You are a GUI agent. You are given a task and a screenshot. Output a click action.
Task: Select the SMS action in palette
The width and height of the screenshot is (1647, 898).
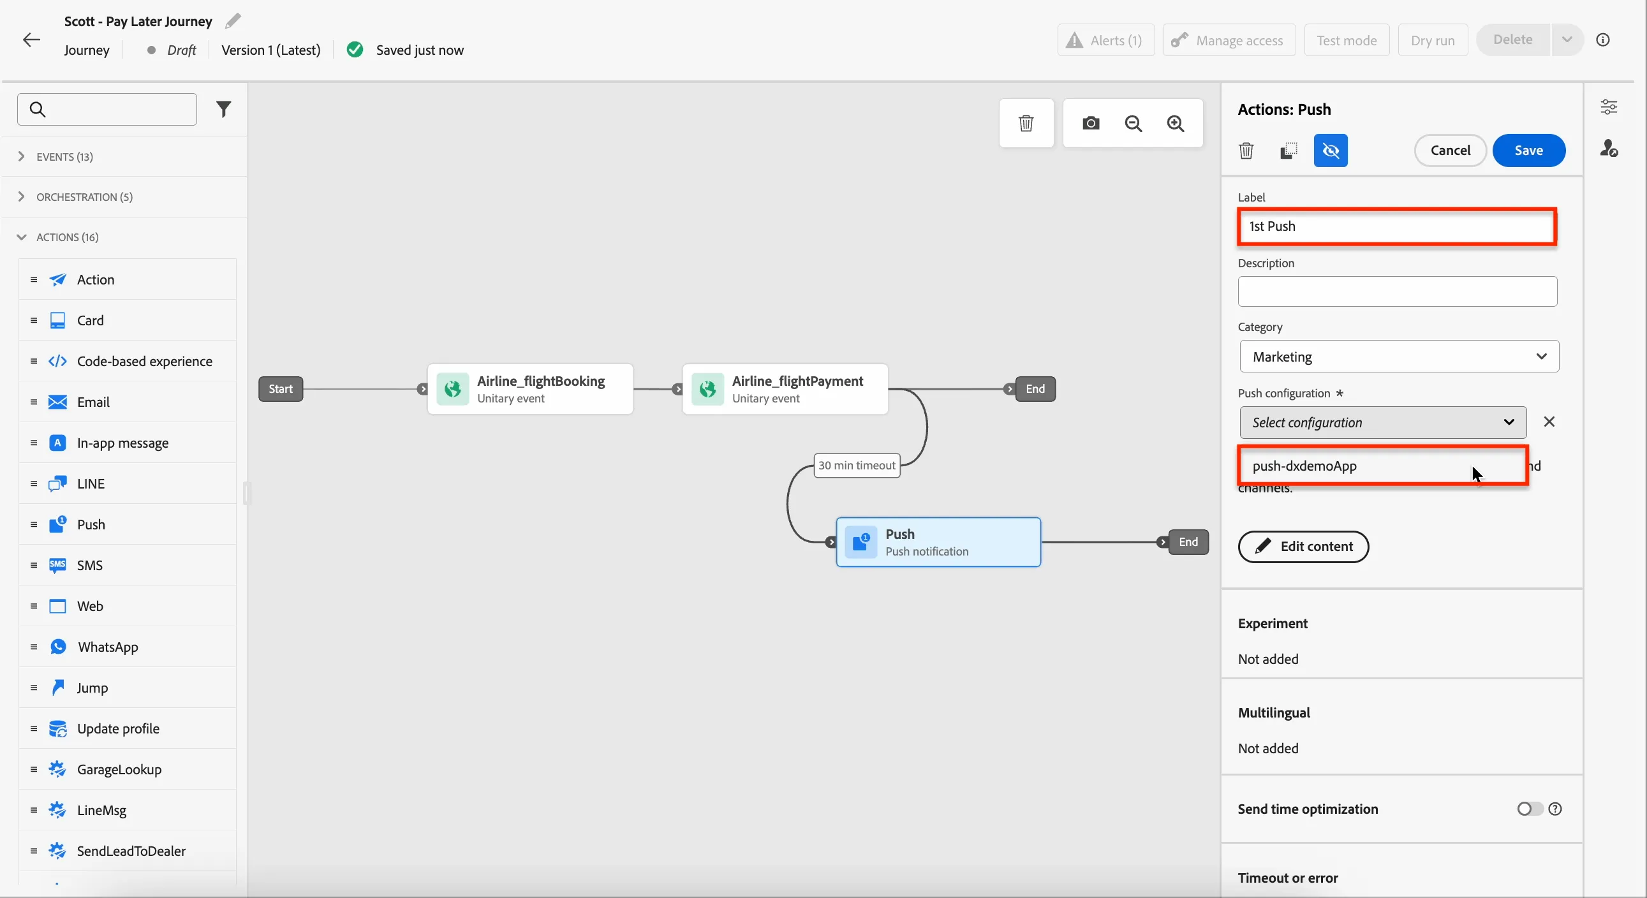pos(127,565)
